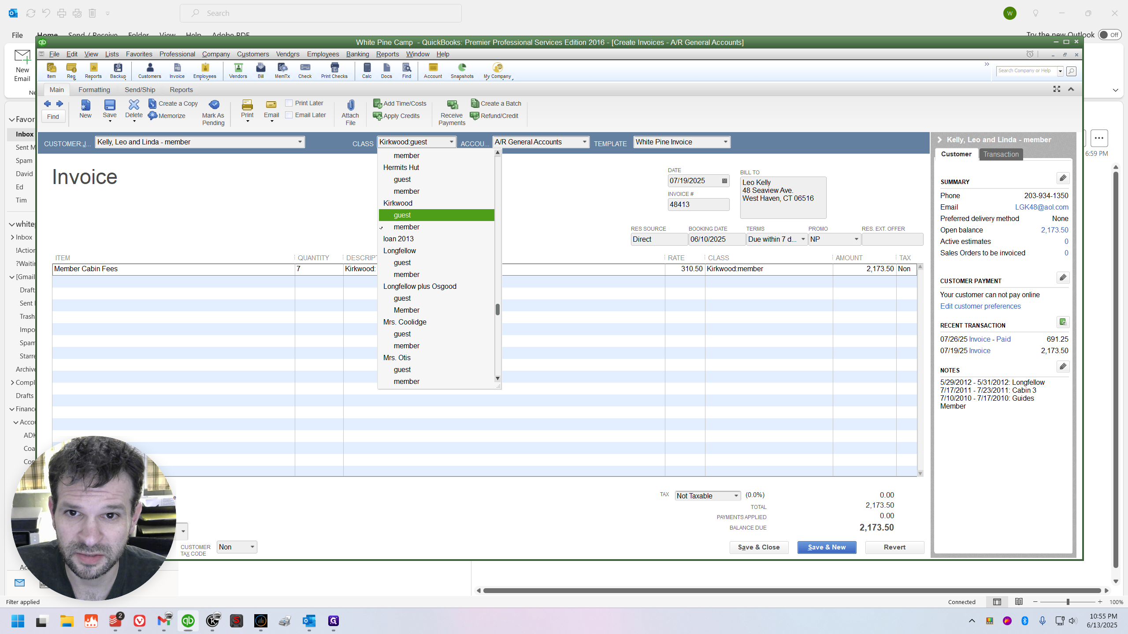This screenshot has width=1128, height=634.
Task: Click the Outlook zoom slider handle
Action: click(x=1068, y=602)
